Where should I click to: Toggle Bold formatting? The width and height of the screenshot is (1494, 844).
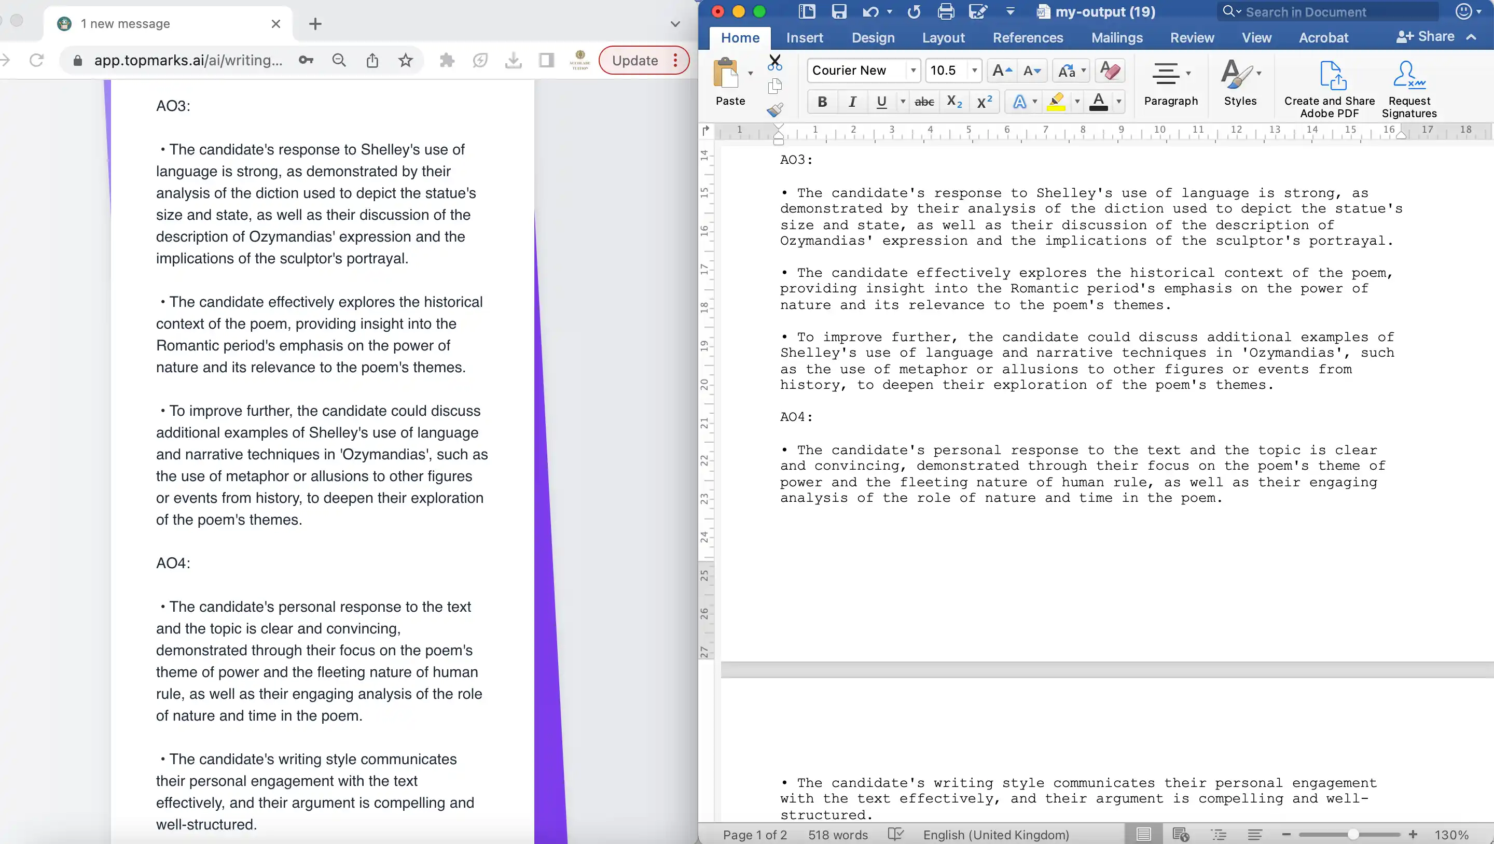click(822, 102)
